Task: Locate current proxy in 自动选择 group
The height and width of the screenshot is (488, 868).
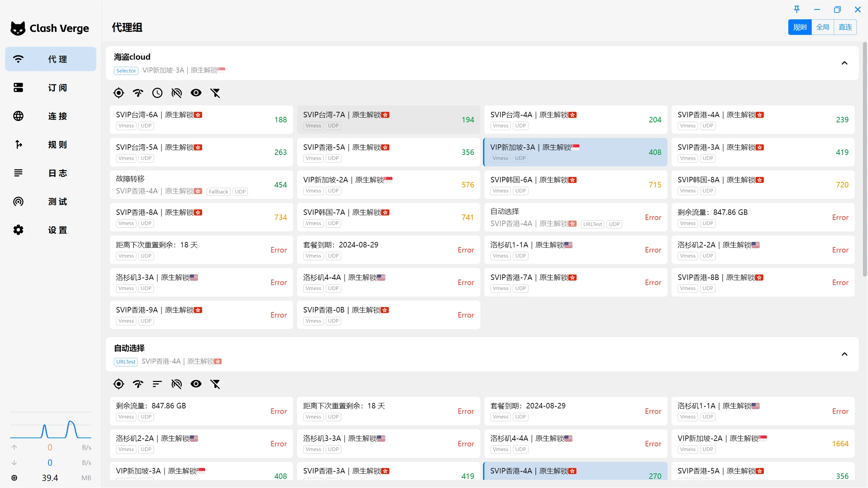Action: (x=118, y=384)
